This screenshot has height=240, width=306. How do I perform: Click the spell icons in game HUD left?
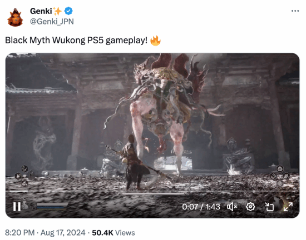tap(24, 176)
